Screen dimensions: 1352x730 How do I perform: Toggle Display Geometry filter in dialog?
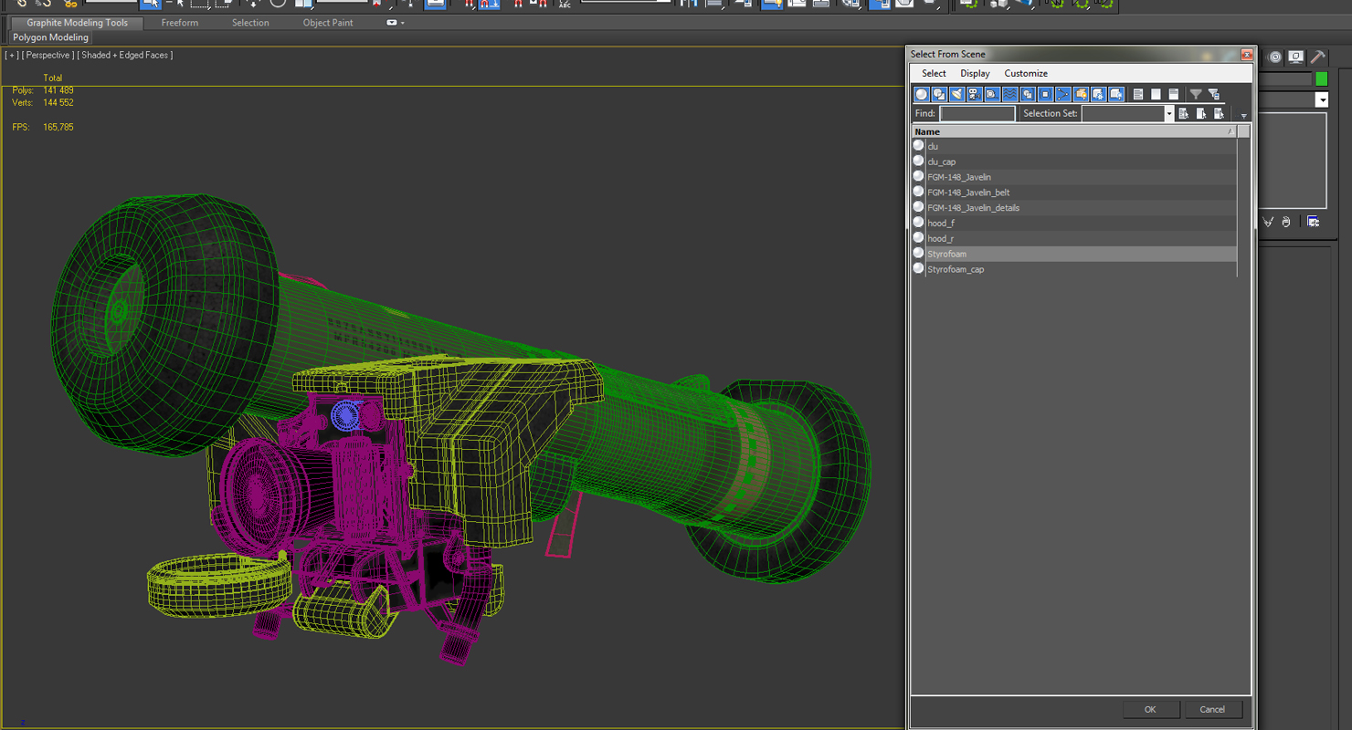click(x=921, y=94)
